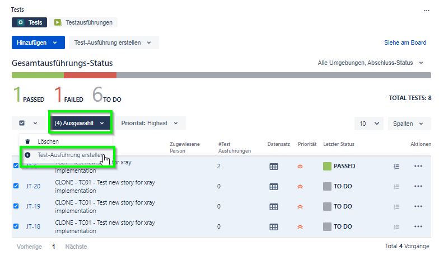Open the Tests tab
Screen dimensions: 439x270
point(29,22)
